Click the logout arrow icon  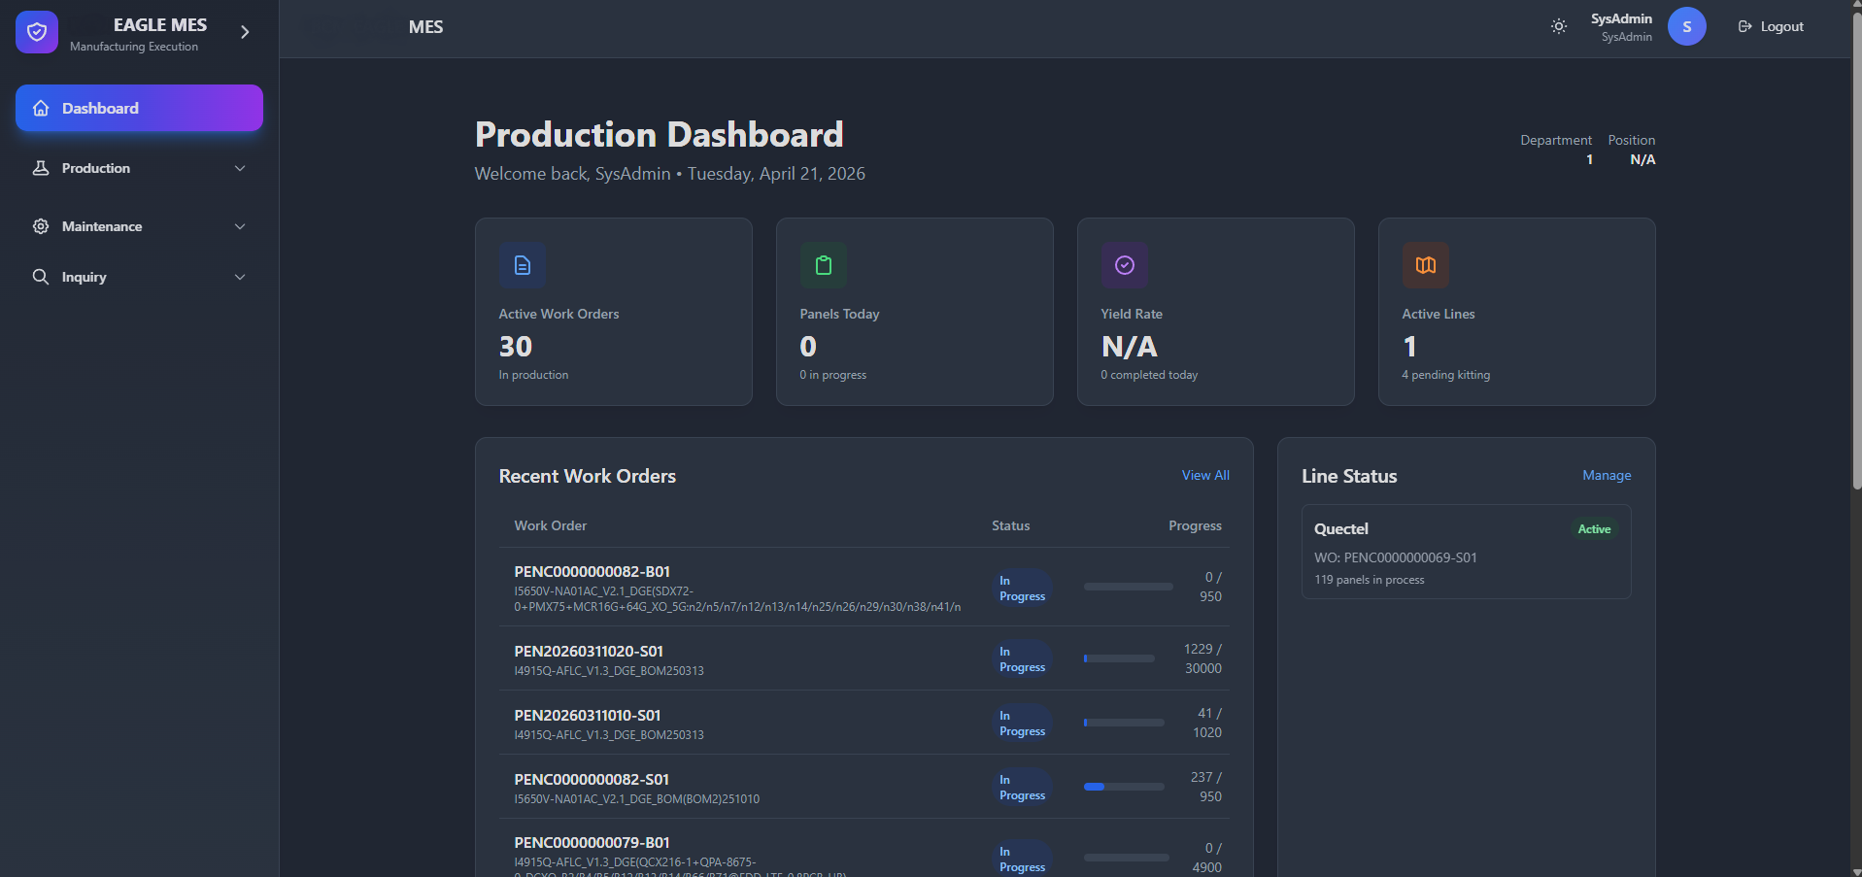[1745, 26]
